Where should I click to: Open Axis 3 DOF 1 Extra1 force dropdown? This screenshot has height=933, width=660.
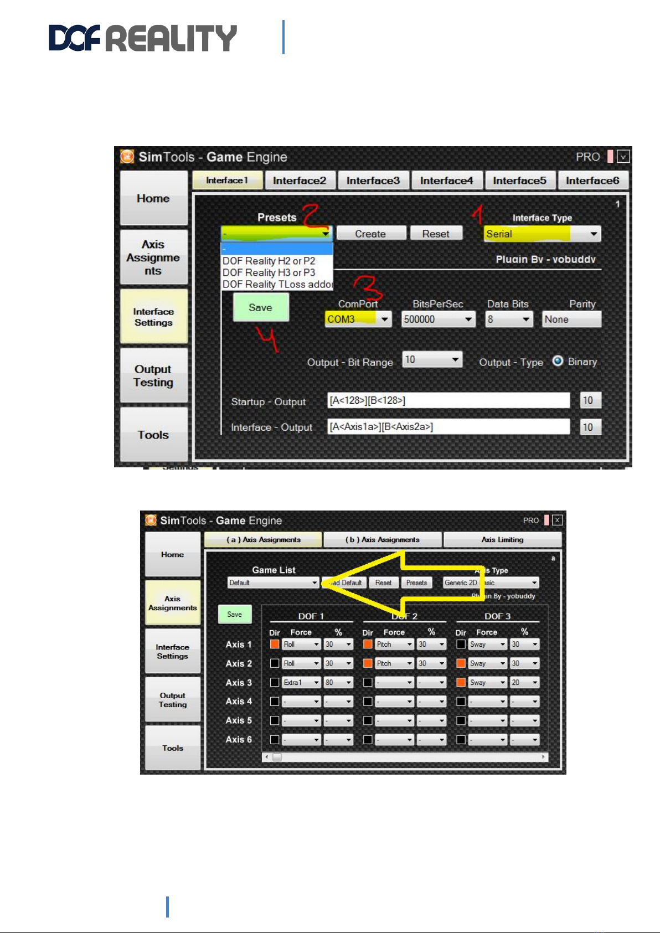point(301,683)
